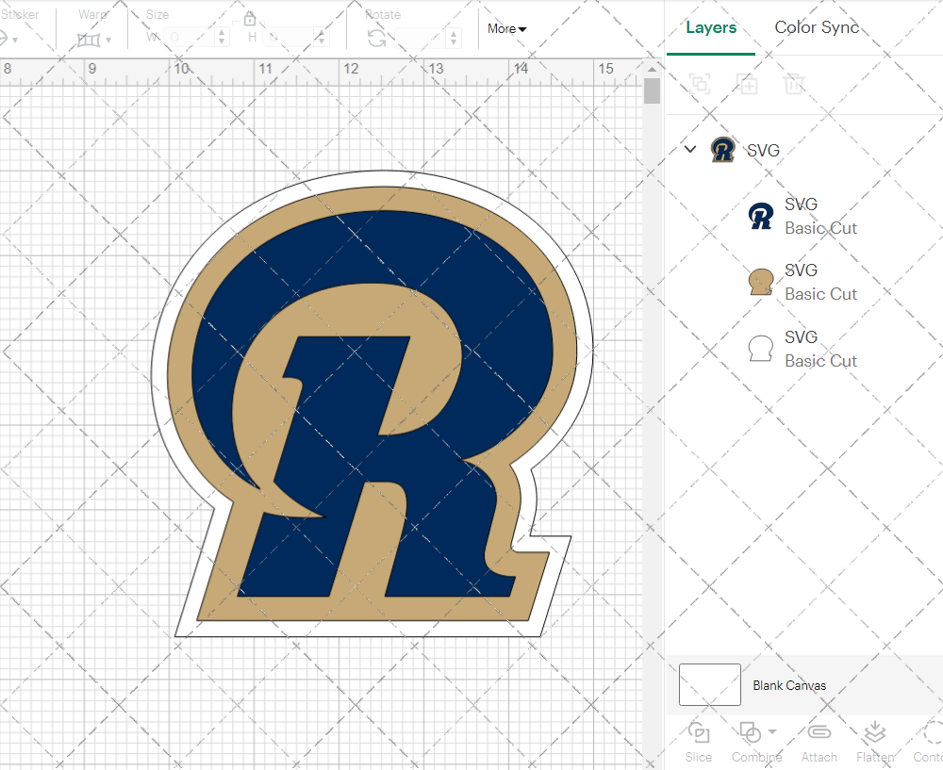Image resolution: width=943 pixels, height=770 pixels.
Task: Open the Sticker dropdown arrow
Action: (x=15, y=41)
